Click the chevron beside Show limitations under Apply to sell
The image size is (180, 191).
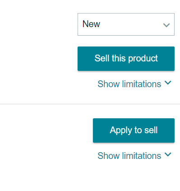tap(168, 154)
